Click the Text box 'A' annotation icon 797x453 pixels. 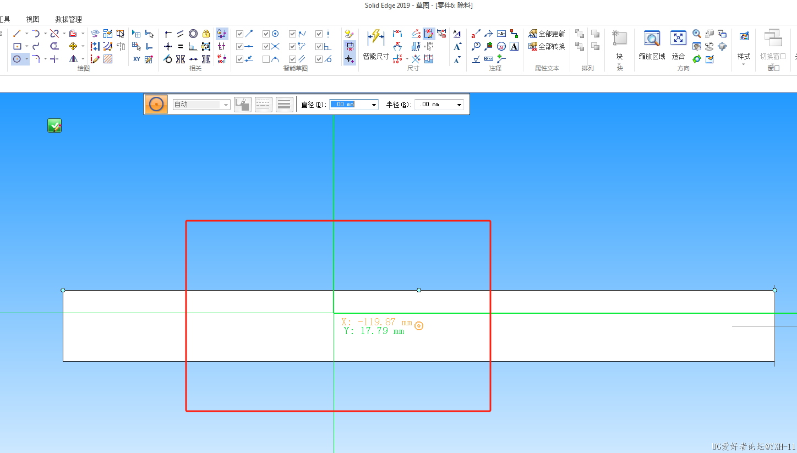point(514,46)
